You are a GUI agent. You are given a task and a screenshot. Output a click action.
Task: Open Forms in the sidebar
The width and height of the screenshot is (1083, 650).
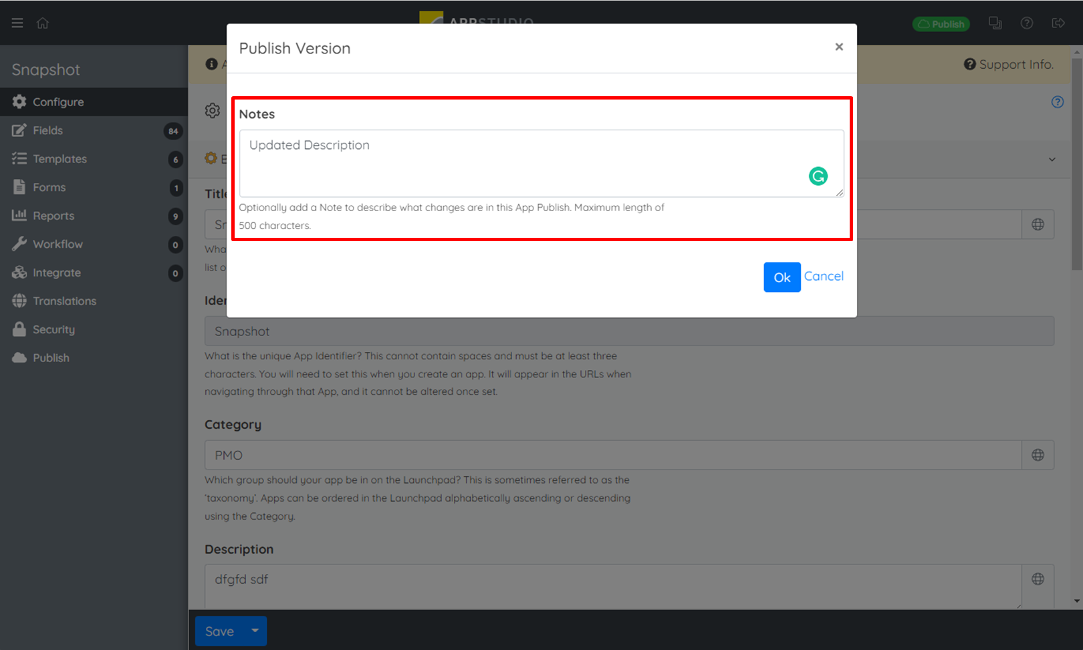pyautogui.click(x=94, y=188)
